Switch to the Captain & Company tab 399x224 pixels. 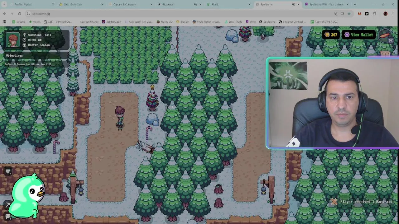coord(130,4)
